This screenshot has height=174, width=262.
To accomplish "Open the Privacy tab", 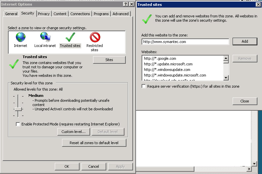I will click(44, 14).
